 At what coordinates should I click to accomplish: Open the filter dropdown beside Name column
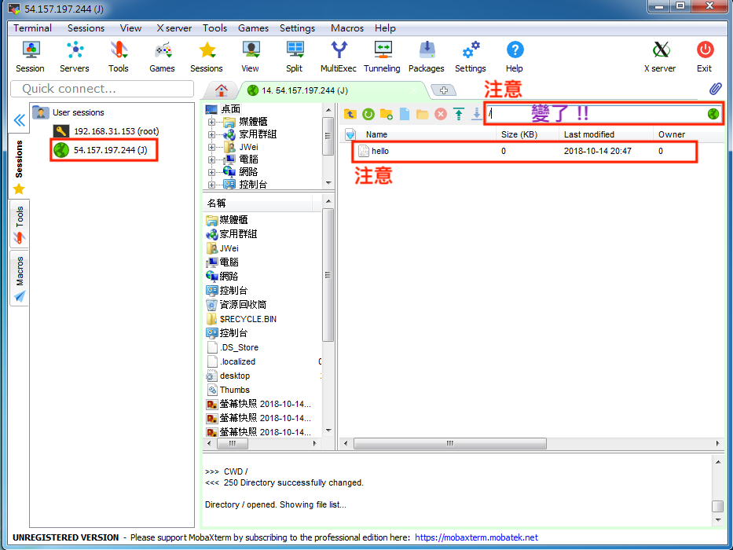point(350,134)
